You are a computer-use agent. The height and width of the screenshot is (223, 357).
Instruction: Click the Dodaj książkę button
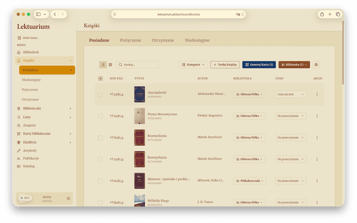click(225, 64)
